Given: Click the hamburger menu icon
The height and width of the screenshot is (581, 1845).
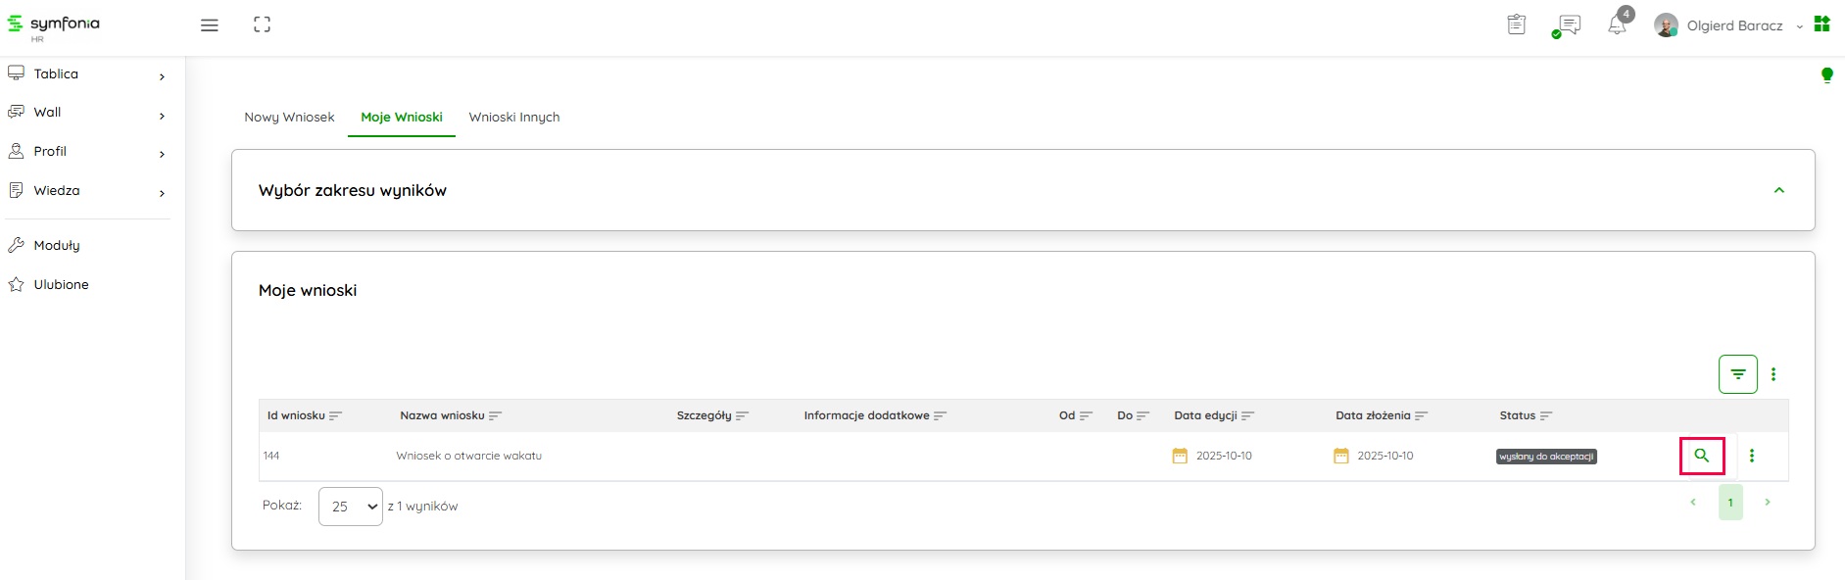Looking at the screenshot, I should 210,25.
